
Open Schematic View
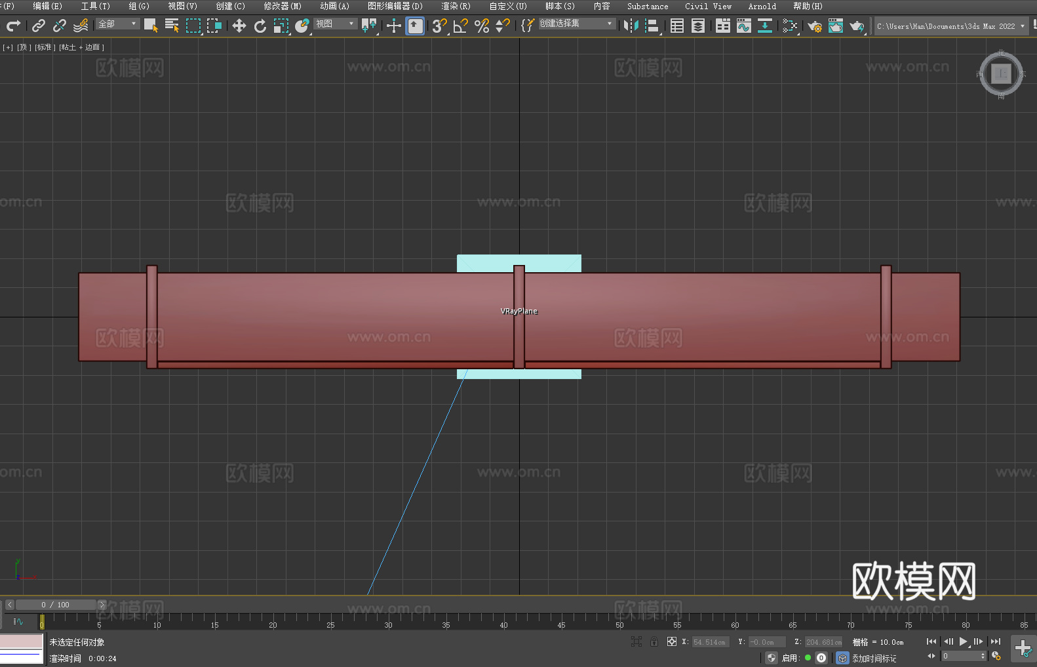click(790, 26)
